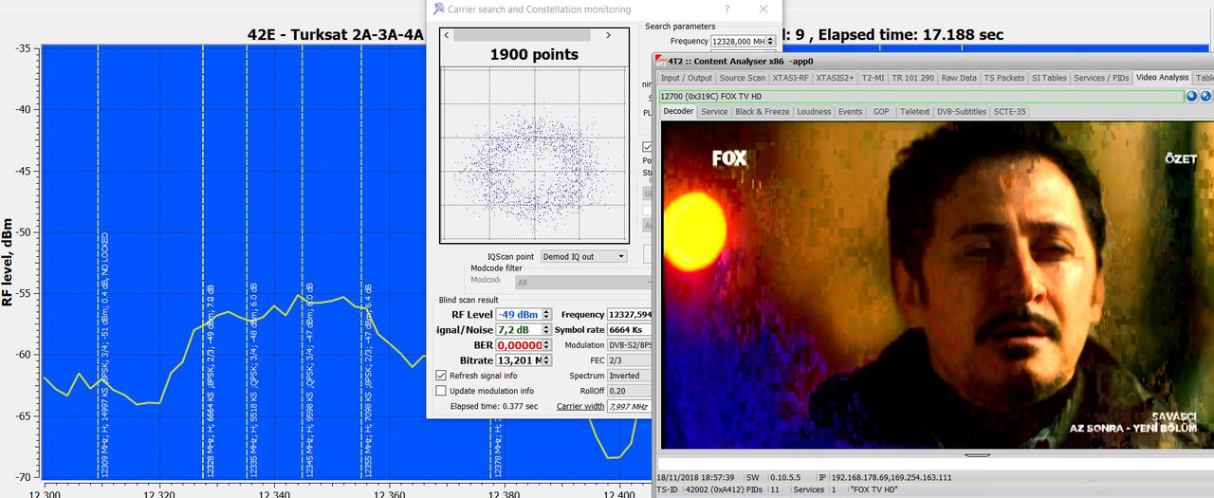Screen dimensions: 1214x498
Task: Open the Services / PIDs tab
Action: coord(1101,78)
